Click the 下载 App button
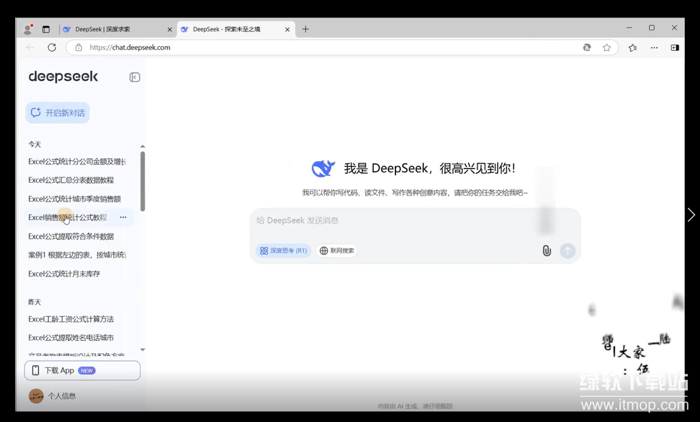Image resolution: width=700 pixels, height=422 pixels. coord(82,371)
